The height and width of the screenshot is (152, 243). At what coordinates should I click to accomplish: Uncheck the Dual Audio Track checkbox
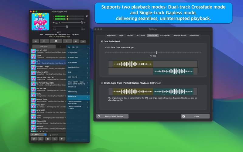(x=102, y=41)
